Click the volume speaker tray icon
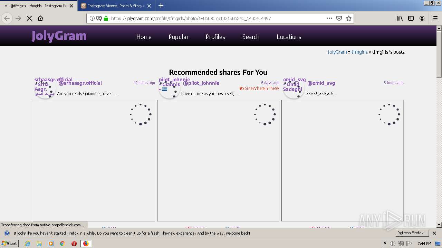The width and height of the screenshot is (442, 248). point(392,244)
